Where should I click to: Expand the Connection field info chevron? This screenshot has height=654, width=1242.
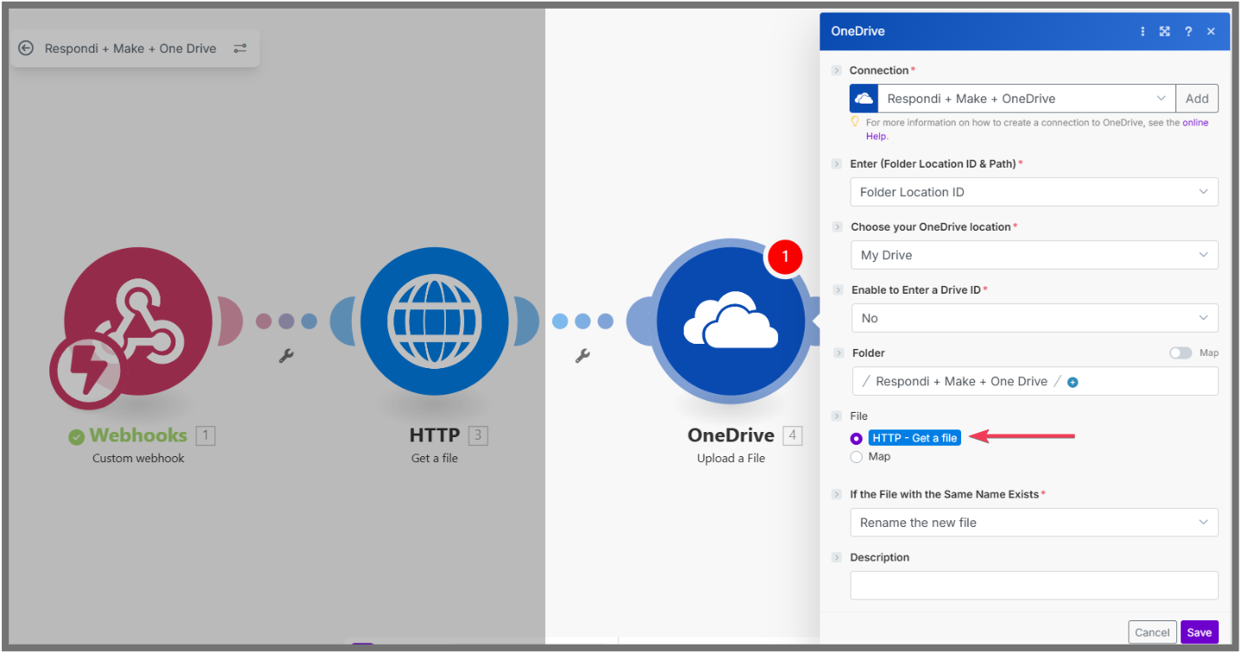[836, 70]
